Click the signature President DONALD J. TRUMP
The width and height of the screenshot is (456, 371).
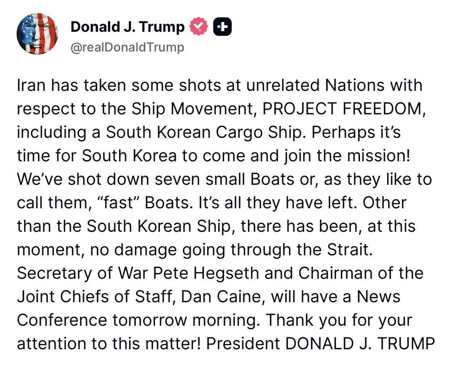321,343
